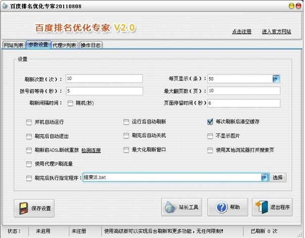Open 进入官方网站 link
Screen dimensions: 305x238
[276, 31]
